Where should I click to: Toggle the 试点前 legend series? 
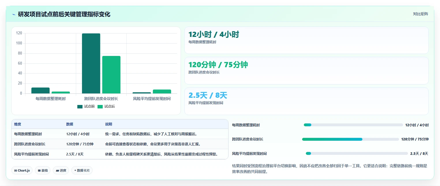86,106
